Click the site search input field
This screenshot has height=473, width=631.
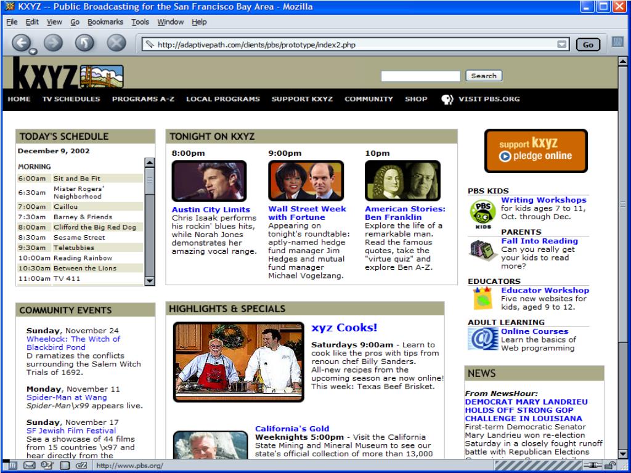pos(420,76)
